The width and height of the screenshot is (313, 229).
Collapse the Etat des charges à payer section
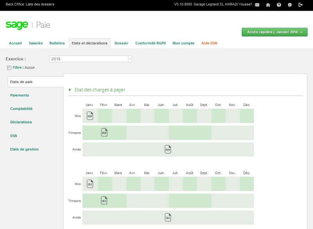[x=70, y=90]
